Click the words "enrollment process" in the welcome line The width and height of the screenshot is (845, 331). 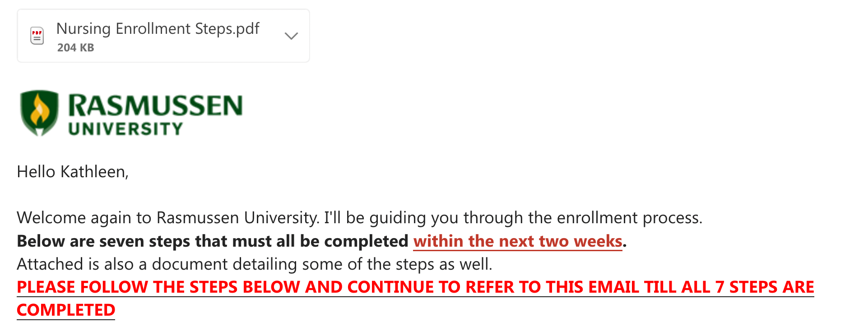[x=629, y=218]
